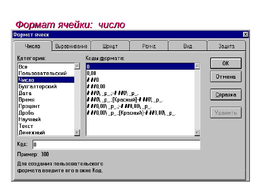Image resolution: width=257 pixels, height=193 pixels.
Task: Select the Дробь category
Action: [x=46, y=113]
